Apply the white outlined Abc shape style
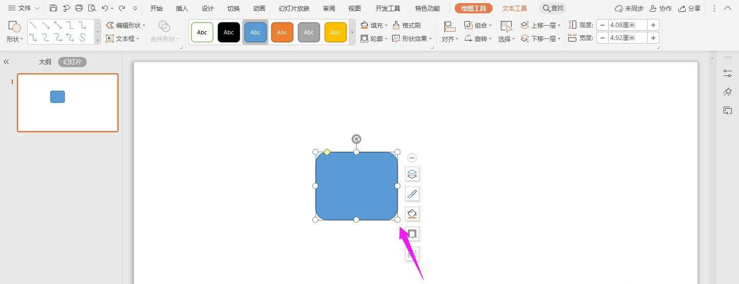 pos(202,32)
